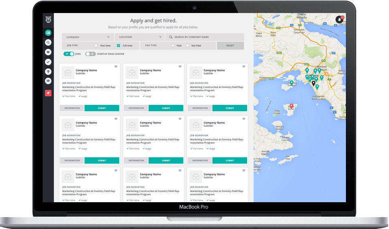Click the red rocket sidebar icon

48,93
